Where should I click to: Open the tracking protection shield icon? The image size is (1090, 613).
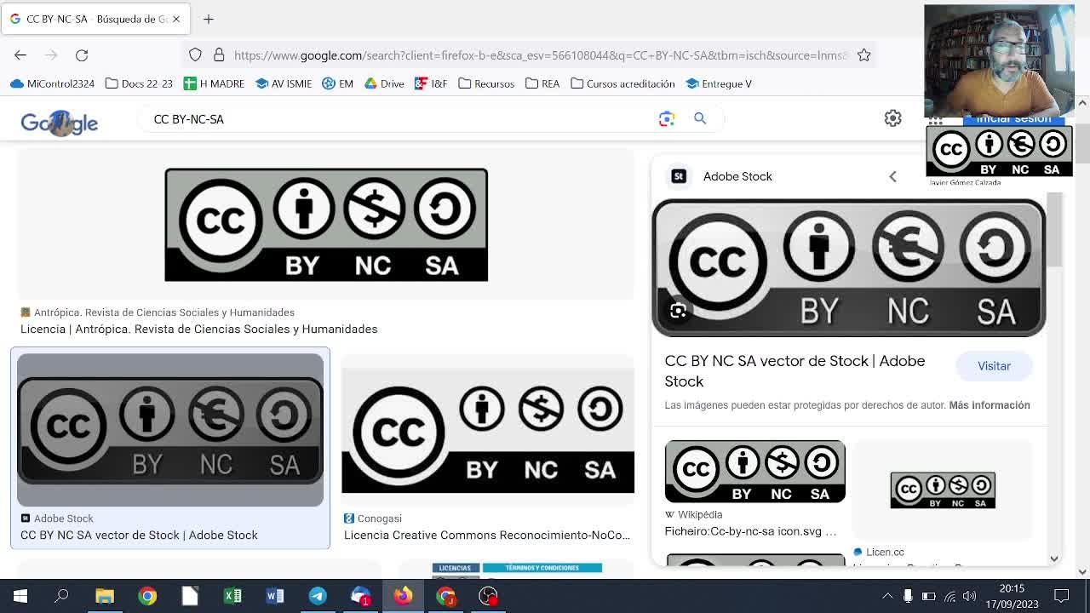point(195,55)
